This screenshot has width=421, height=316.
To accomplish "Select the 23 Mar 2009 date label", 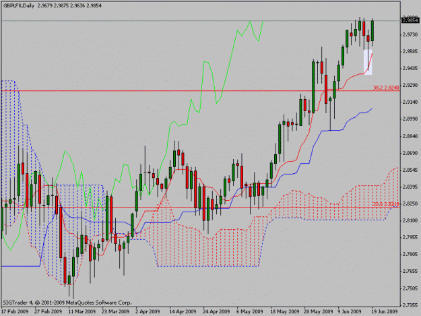I will point(115,312).
